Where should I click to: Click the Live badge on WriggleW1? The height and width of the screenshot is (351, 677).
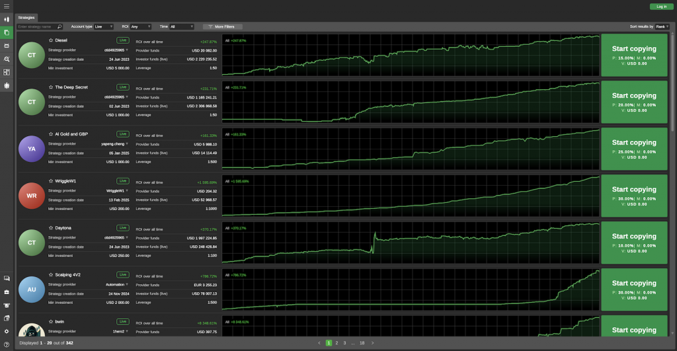coord(122,181)
